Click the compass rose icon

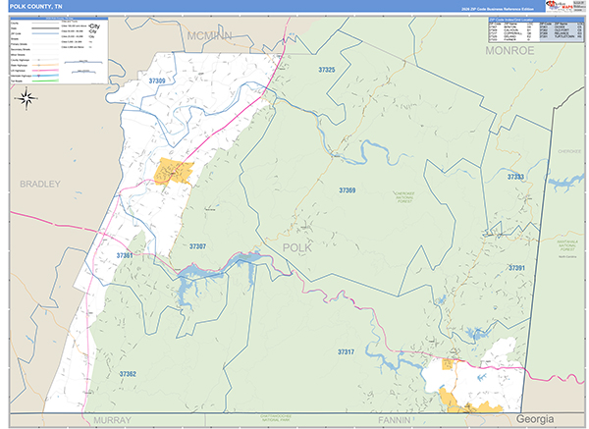26,98
